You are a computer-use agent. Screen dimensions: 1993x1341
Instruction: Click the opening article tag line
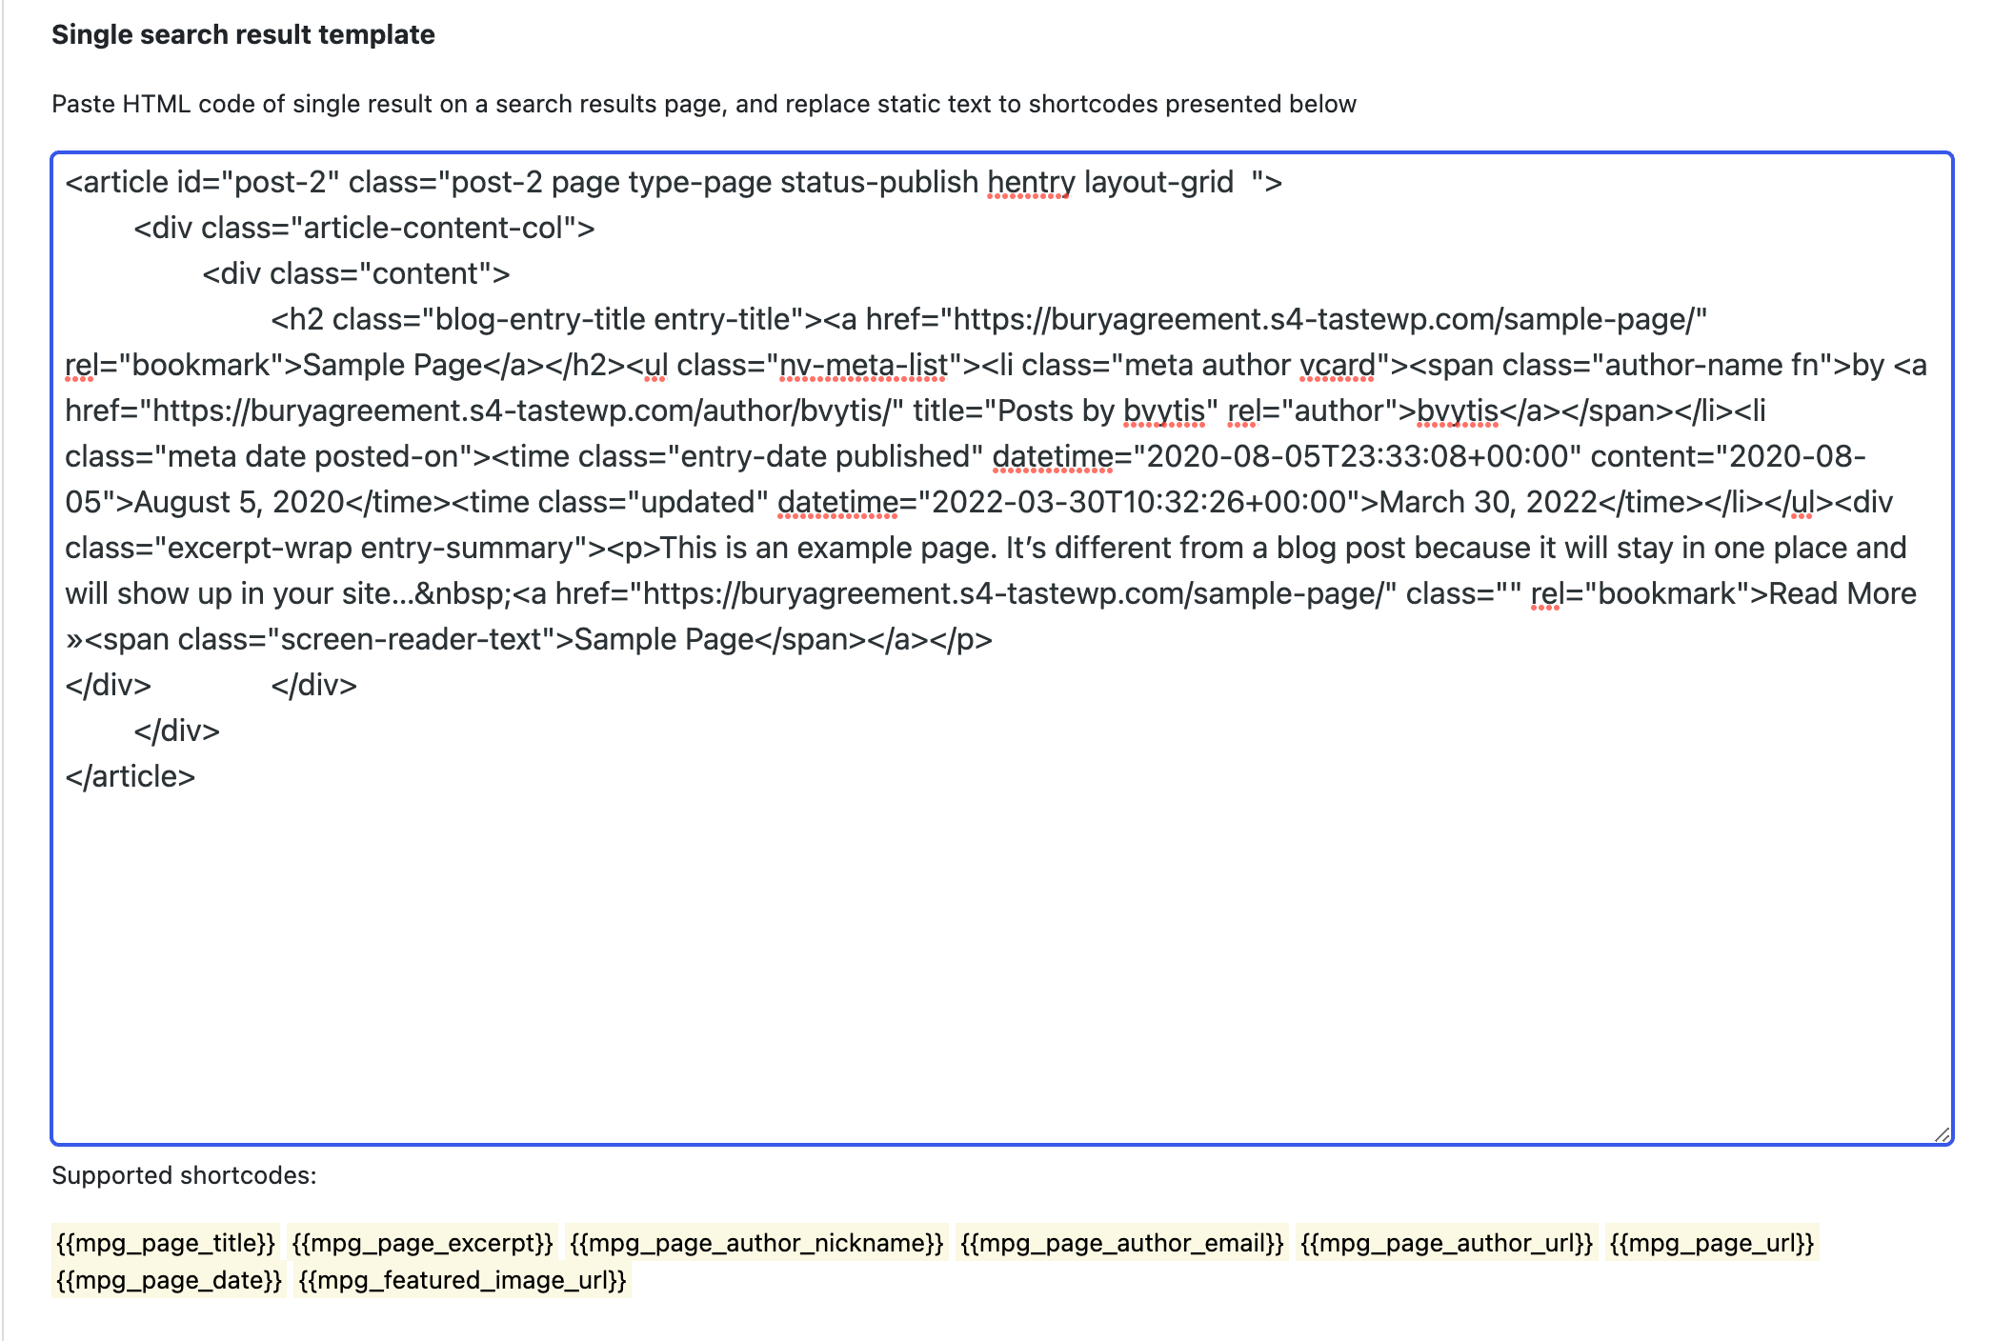tap(673, 182)
